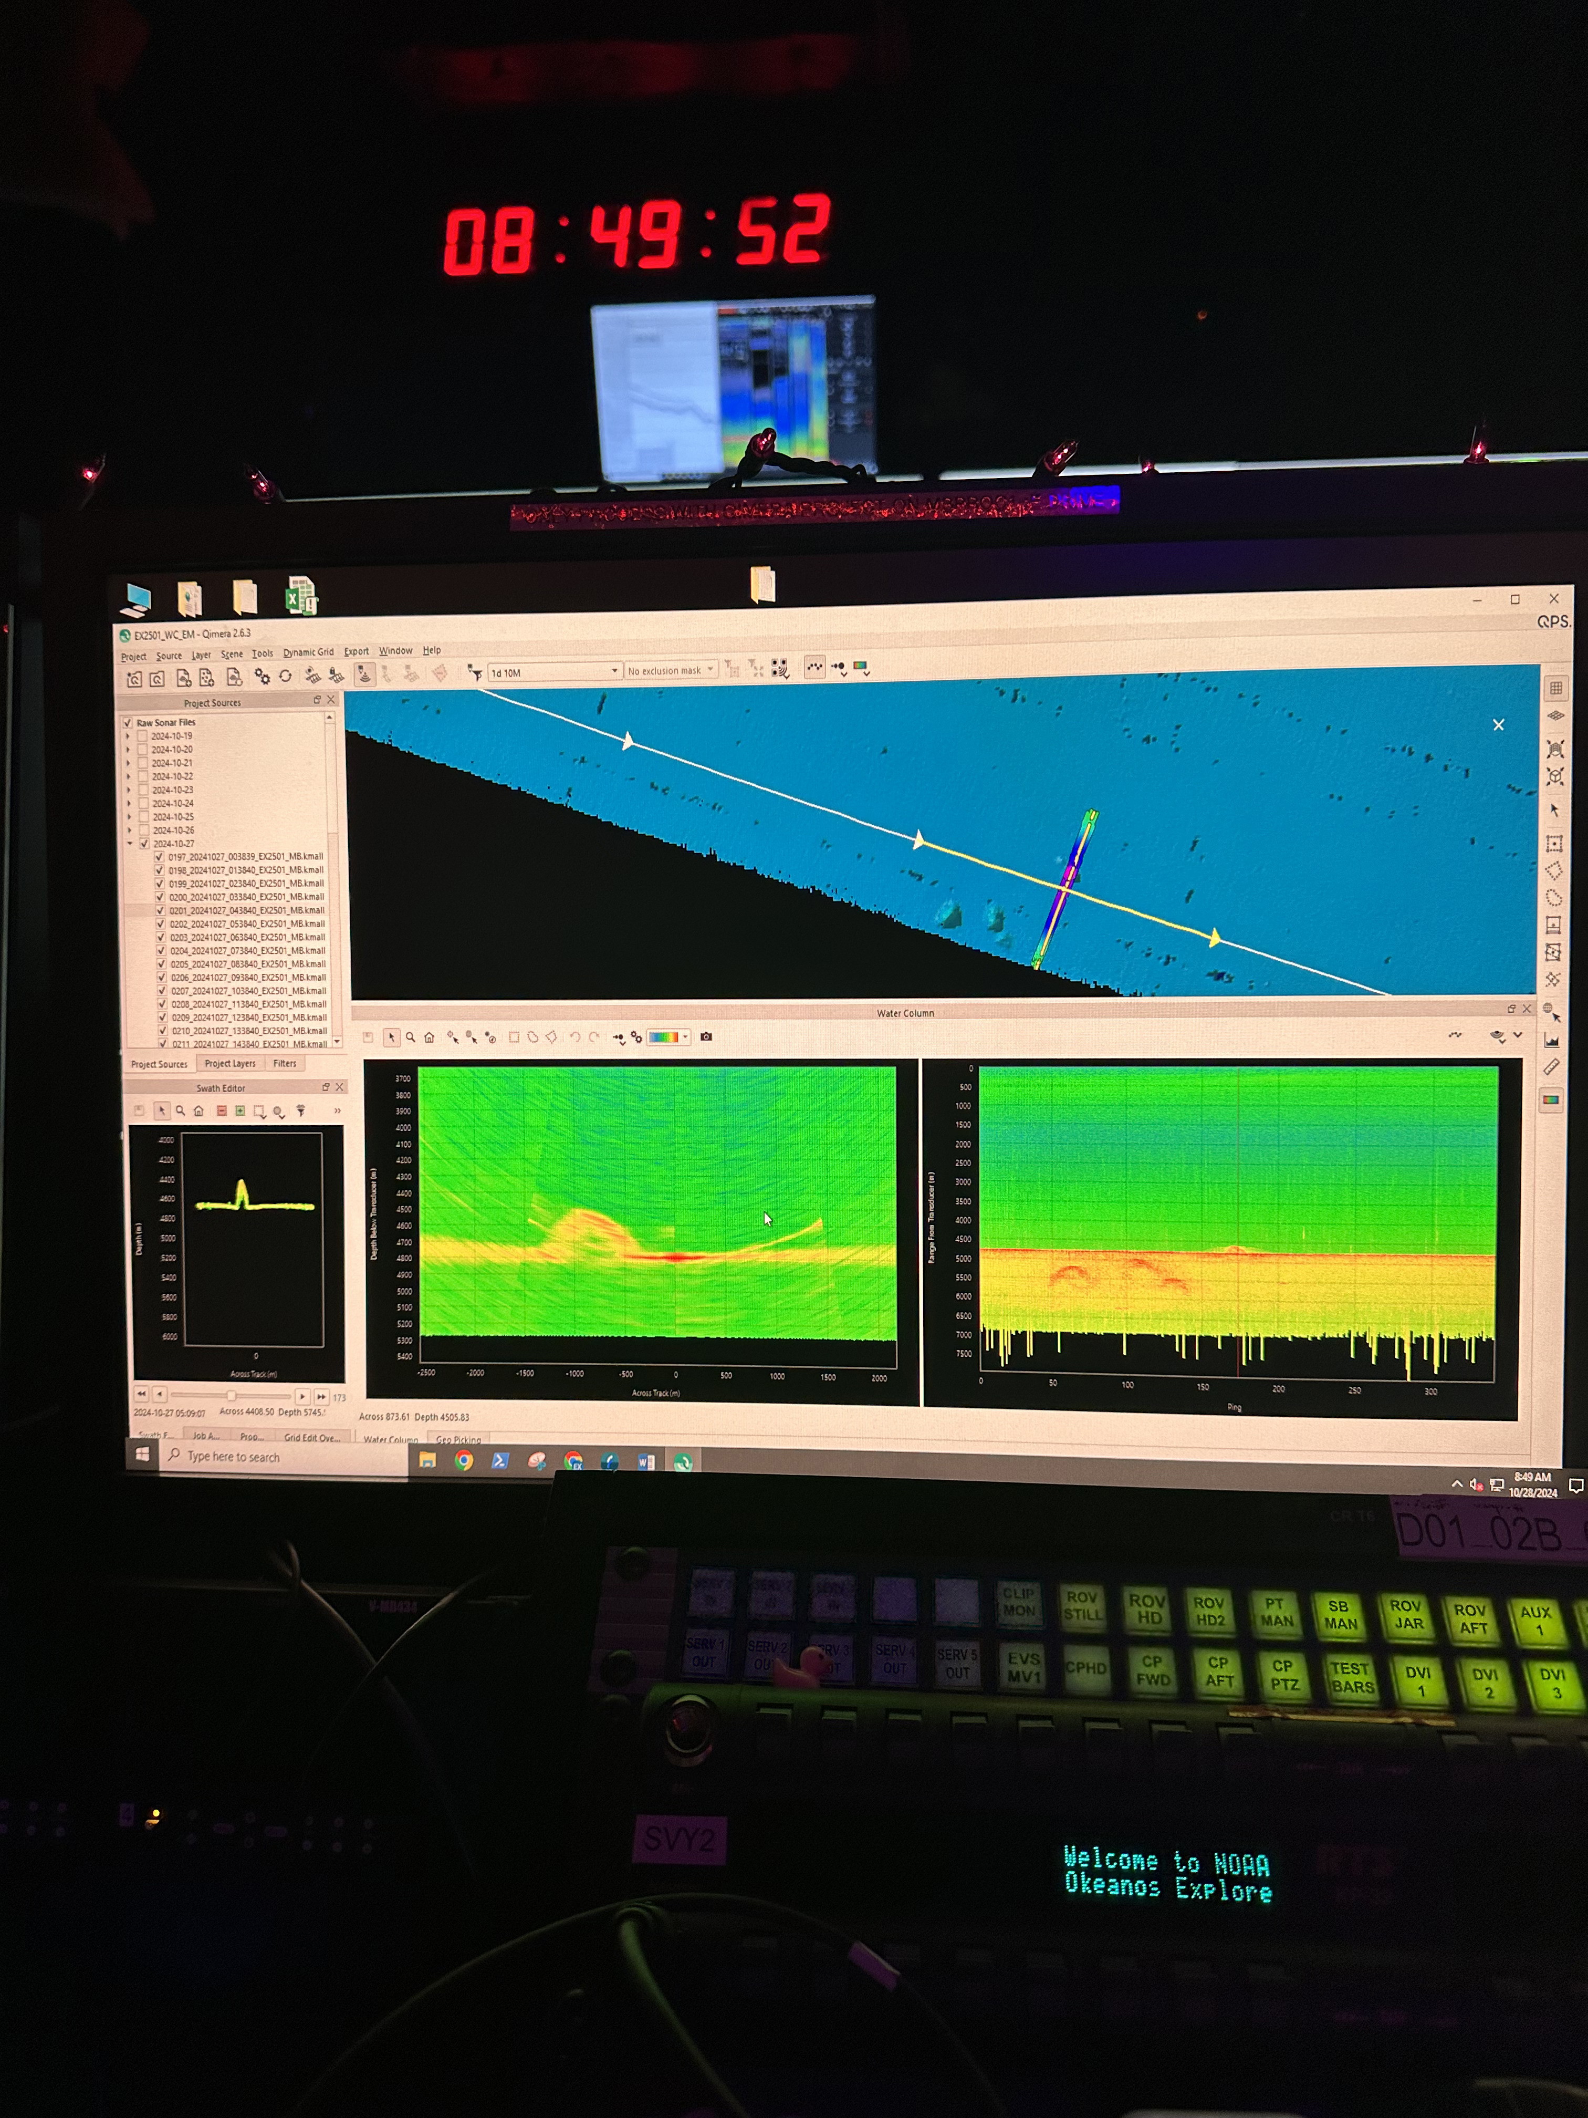Uncheck file 0205_20241027_083840 checkbox
Image resolution: width=1588 pixels, height=2118 pixels.
click(x=161, y=964)
